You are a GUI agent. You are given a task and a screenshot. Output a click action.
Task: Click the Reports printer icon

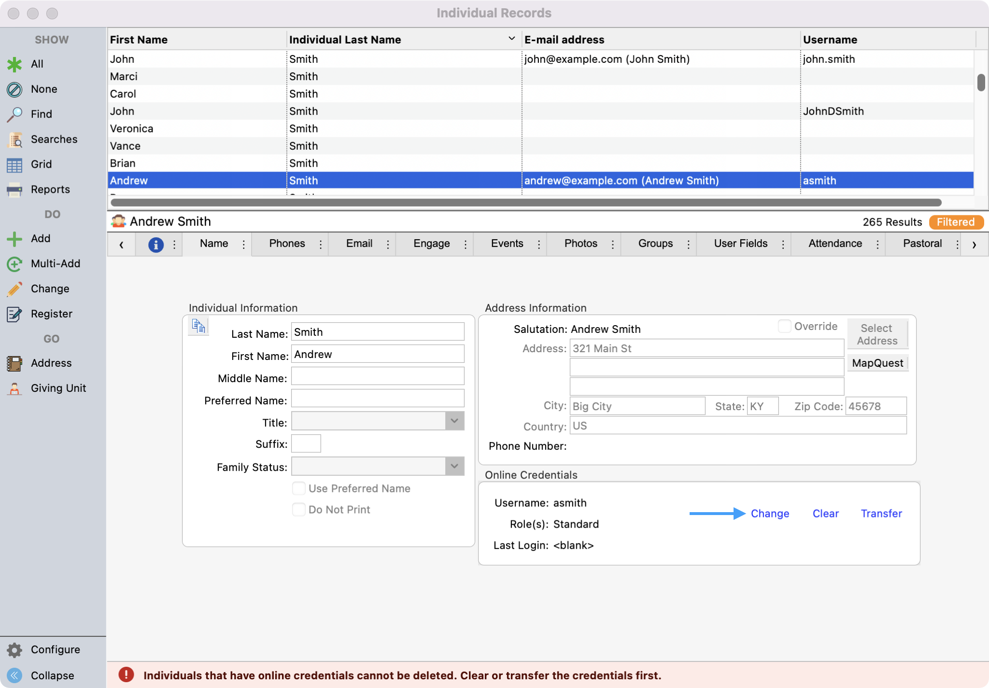(x=14, y=190)
